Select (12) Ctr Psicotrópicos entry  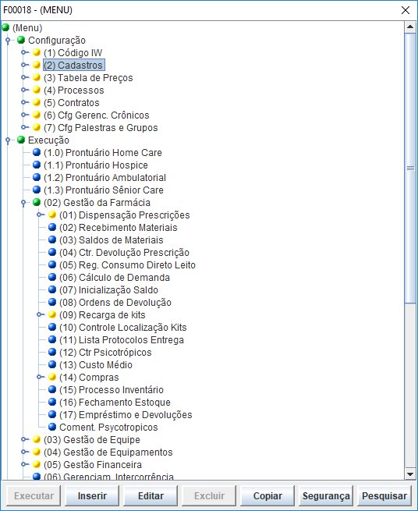105,353
